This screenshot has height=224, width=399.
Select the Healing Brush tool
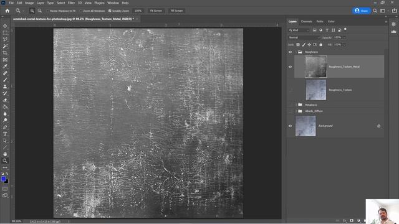(5, 73)
